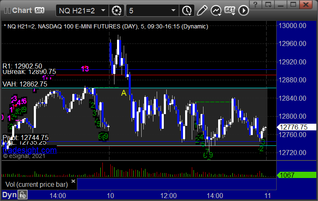Click the help question mark button
Image resolution: width=318 pixels, height=201 pixels.
[x=255, y=5]
